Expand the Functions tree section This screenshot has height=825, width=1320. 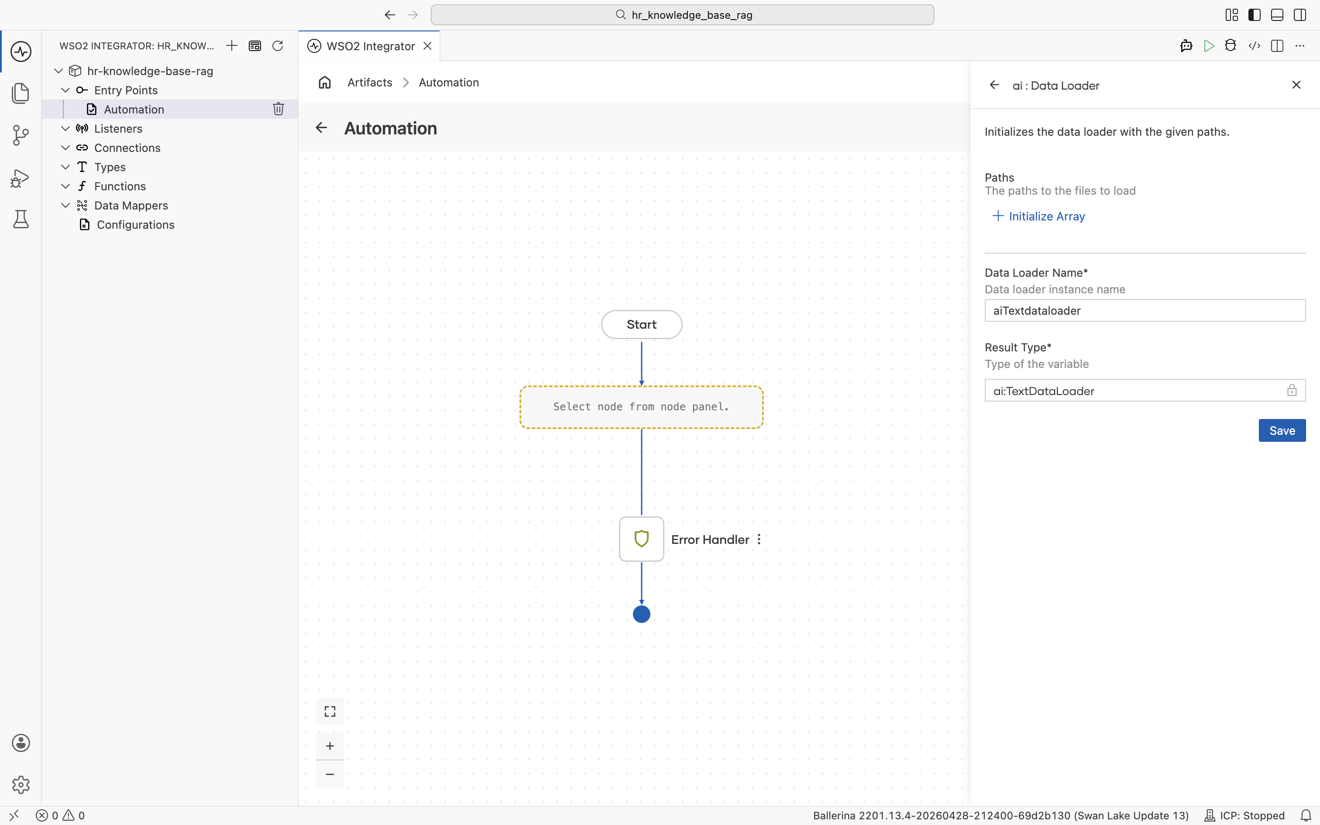pos(65,186)
